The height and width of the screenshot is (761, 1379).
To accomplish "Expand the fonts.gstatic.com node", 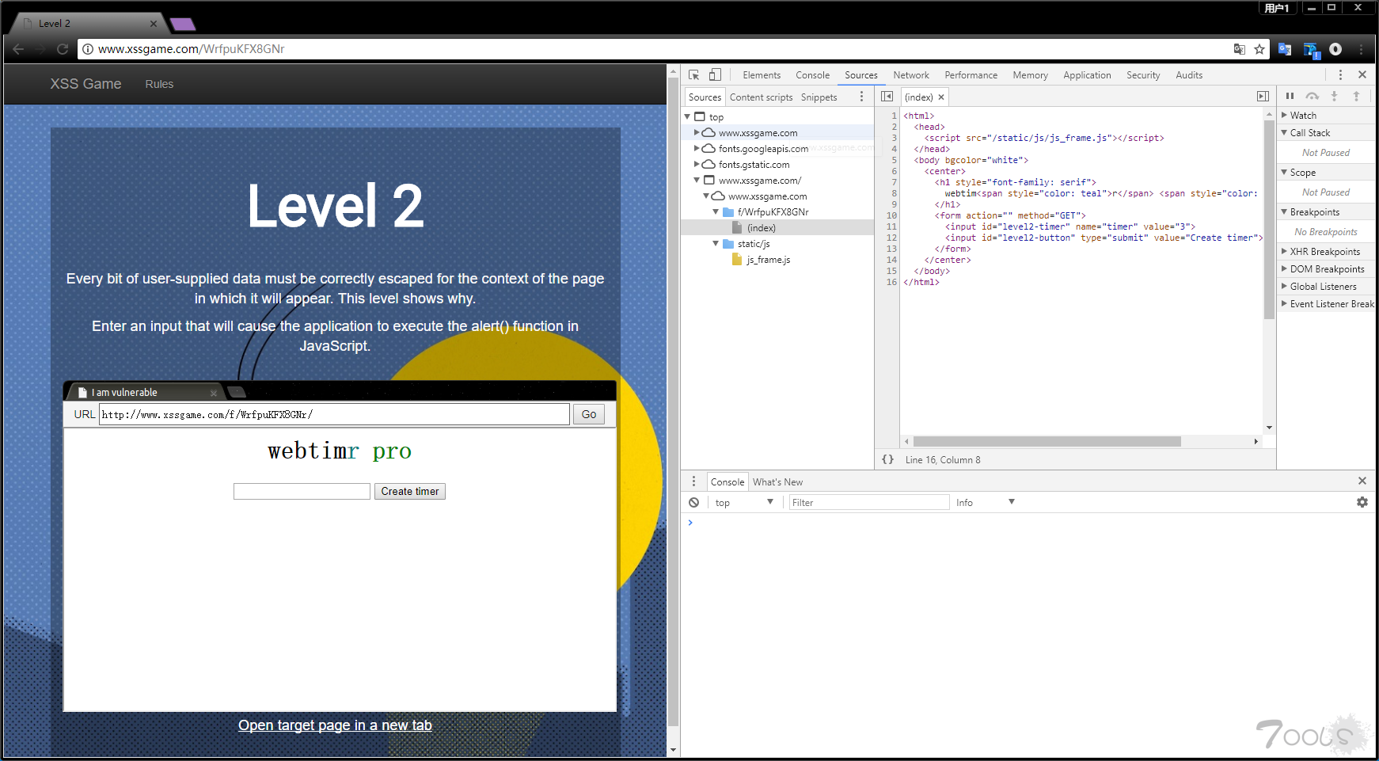I will click(x=697, y=164).
